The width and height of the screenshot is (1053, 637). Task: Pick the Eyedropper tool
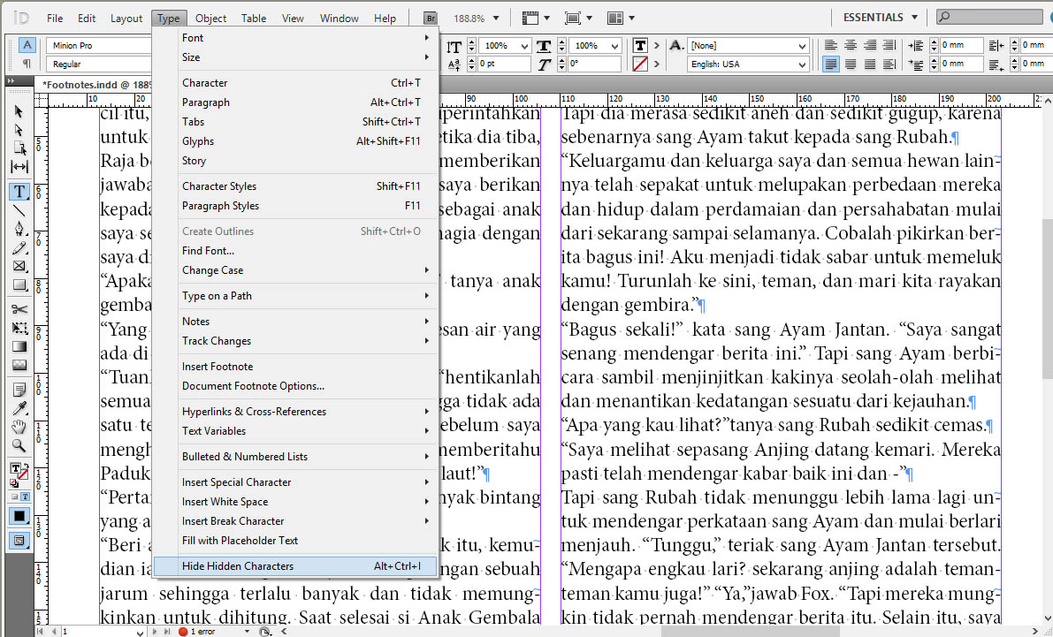point(19,407)
